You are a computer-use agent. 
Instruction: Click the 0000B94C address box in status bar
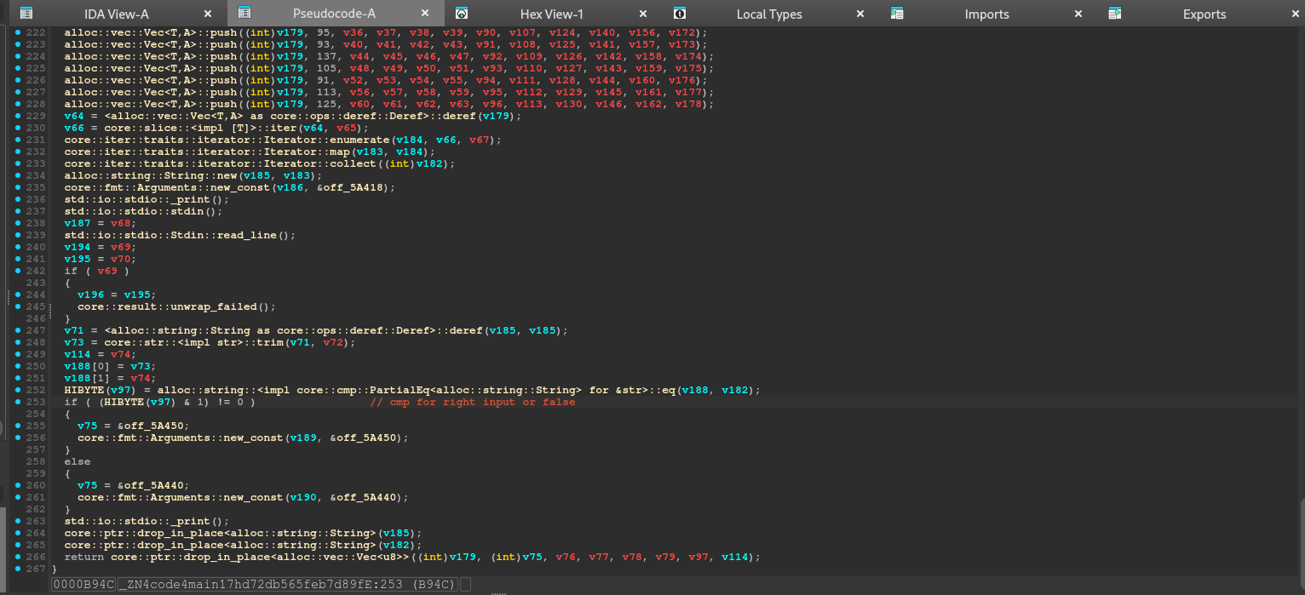click(83, 584)
